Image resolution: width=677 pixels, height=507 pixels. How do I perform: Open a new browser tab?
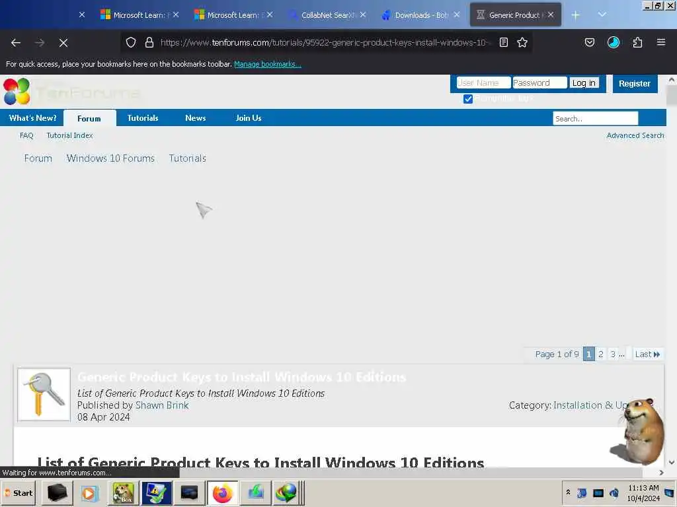point(576,15)
